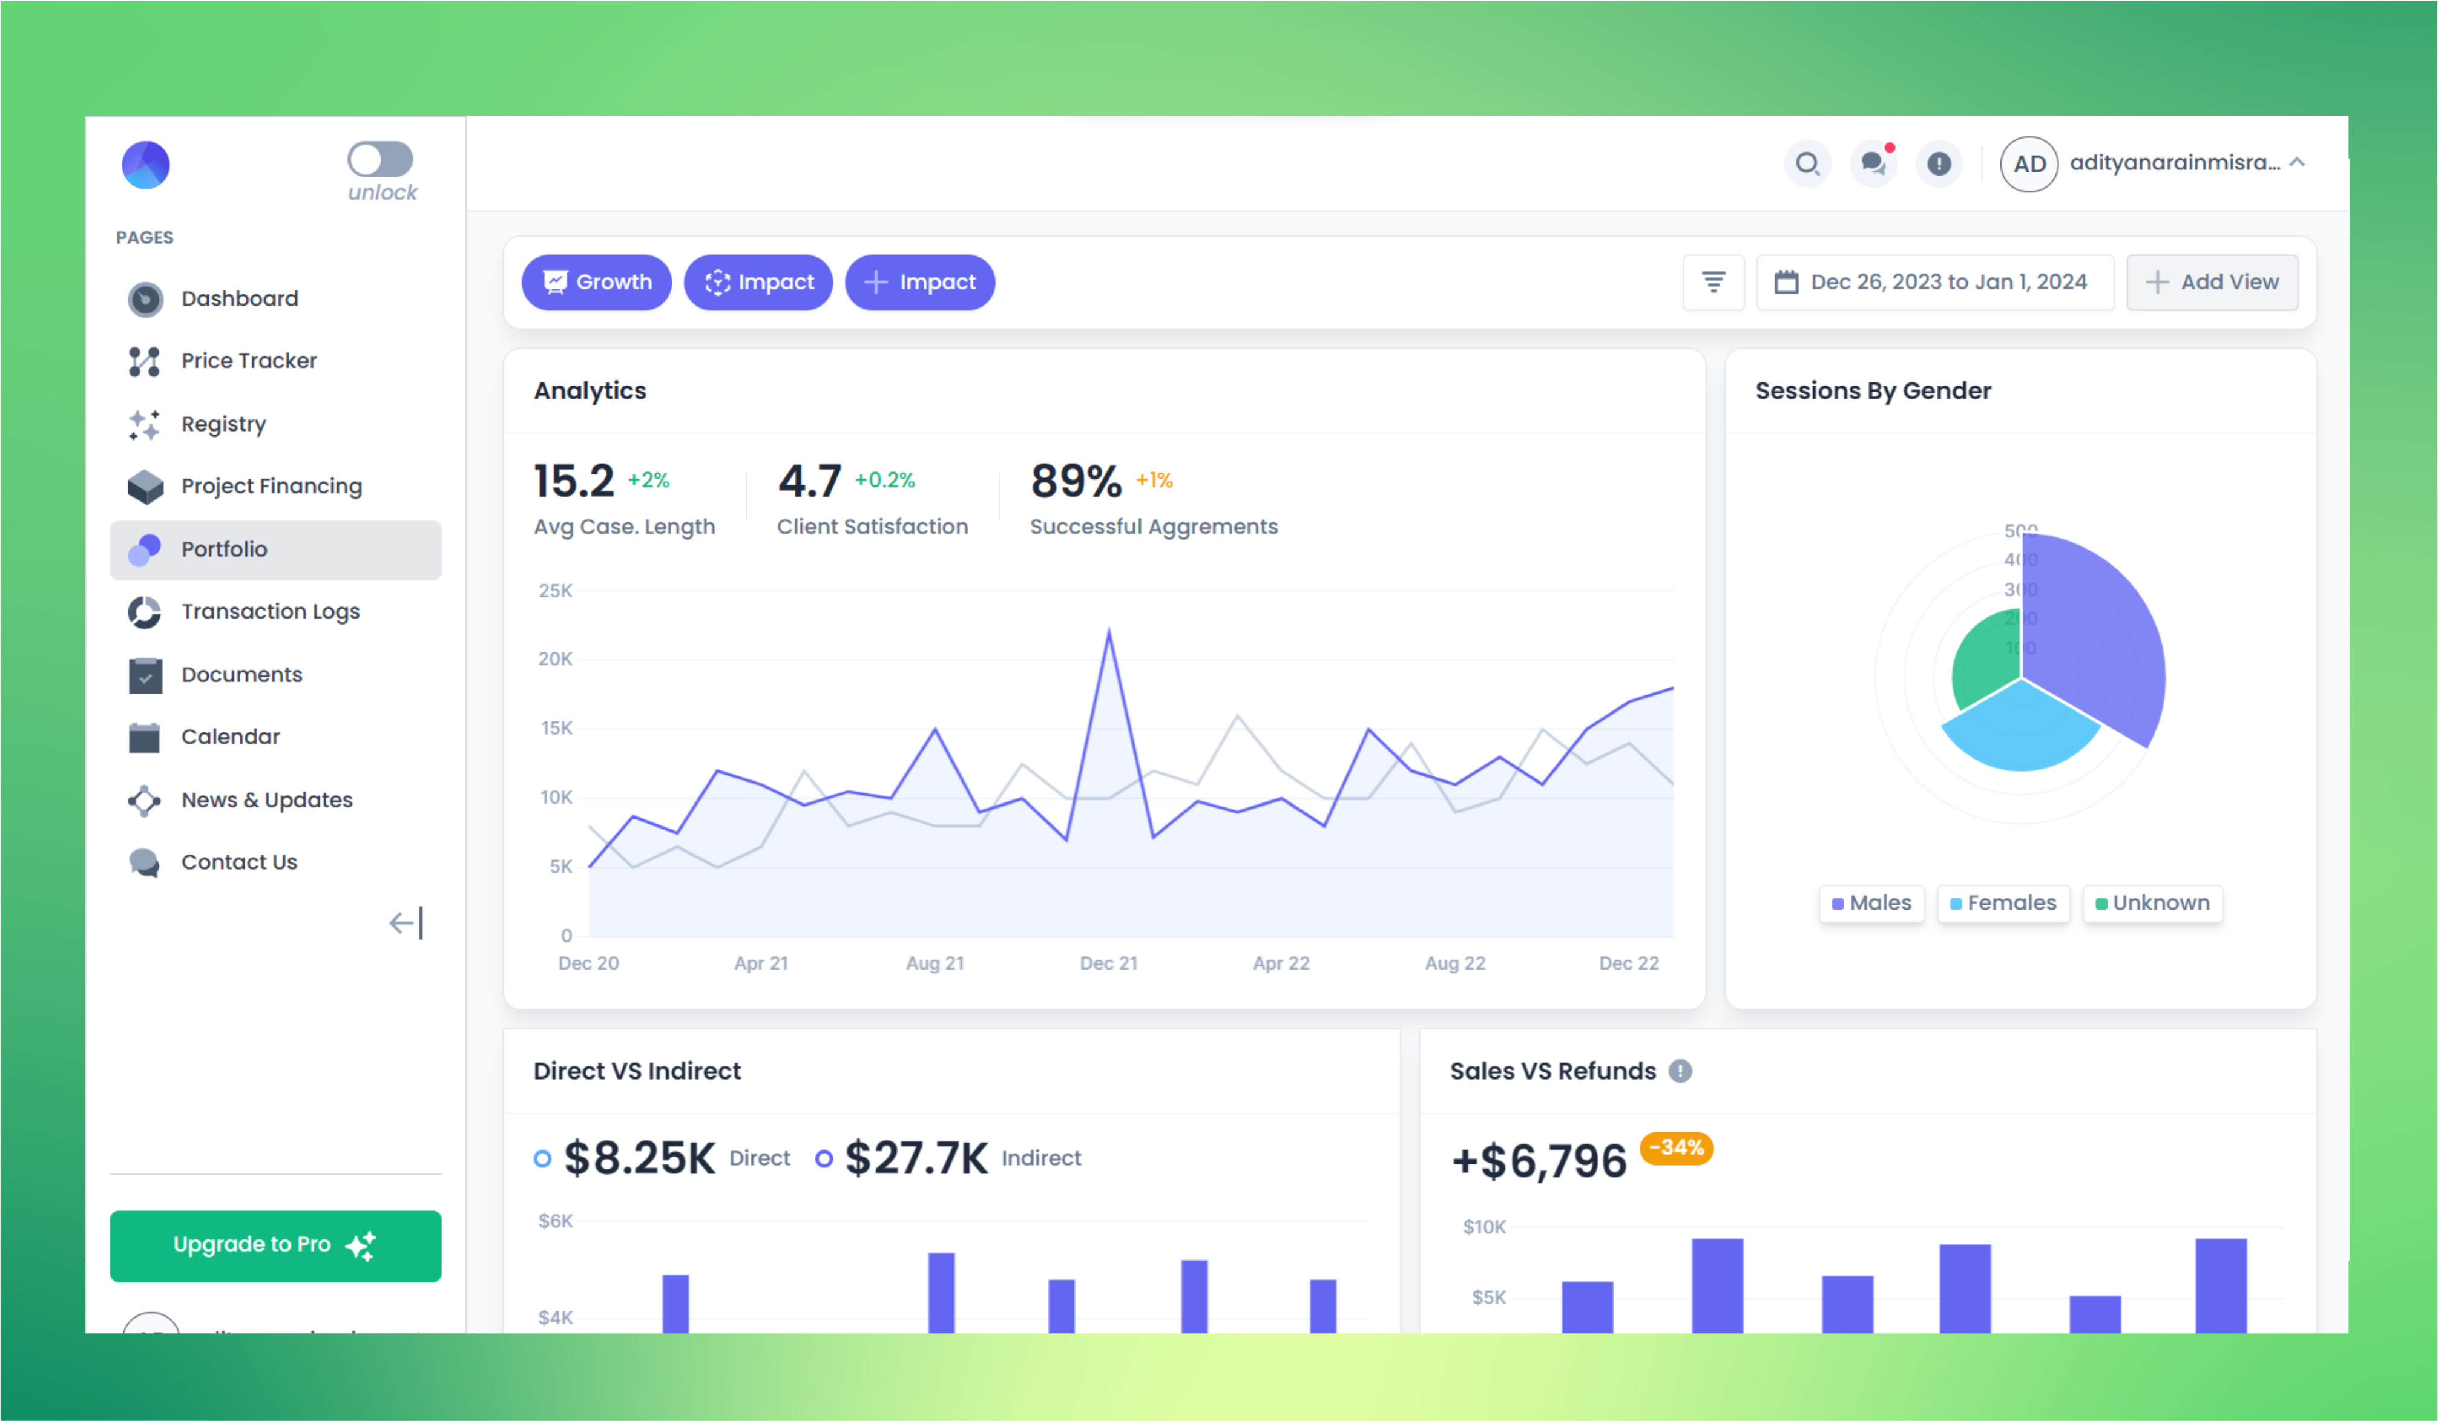Click the sidebar collapse arrow icon
The image size is (2438, 1421).
coord(406,923)
